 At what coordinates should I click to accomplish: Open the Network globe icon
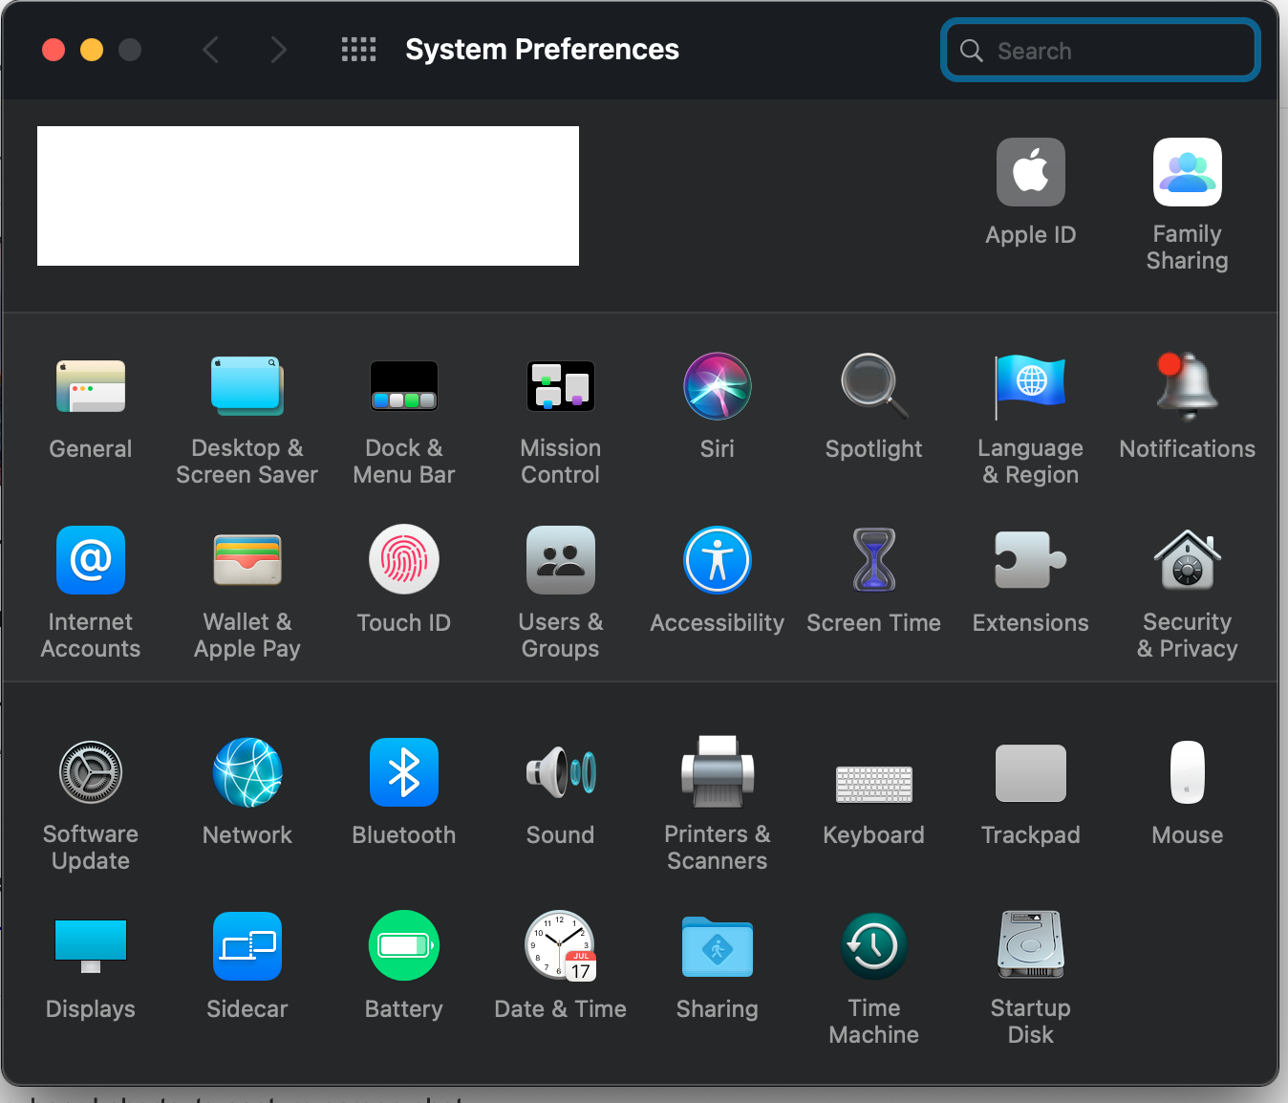tap(247, 772)
